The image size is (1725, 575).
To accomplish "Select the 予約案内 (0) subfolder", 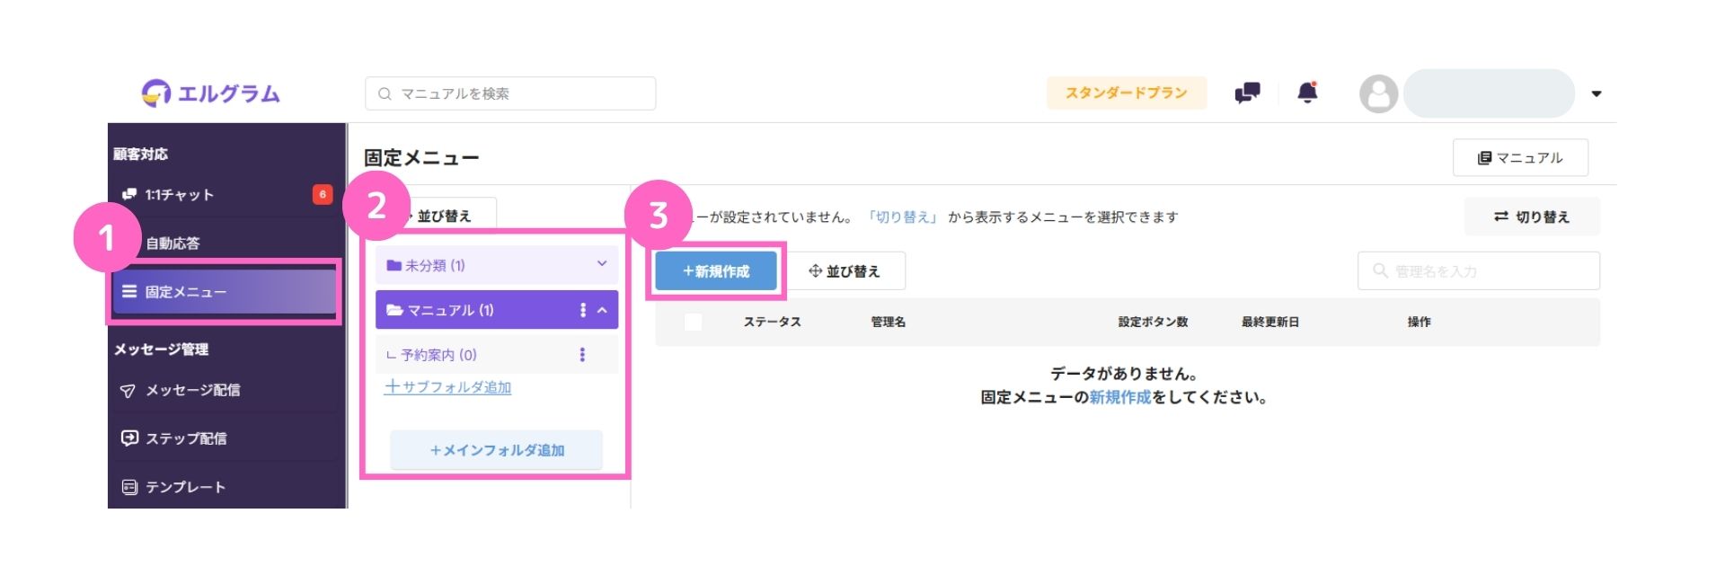I will point(497,355).
